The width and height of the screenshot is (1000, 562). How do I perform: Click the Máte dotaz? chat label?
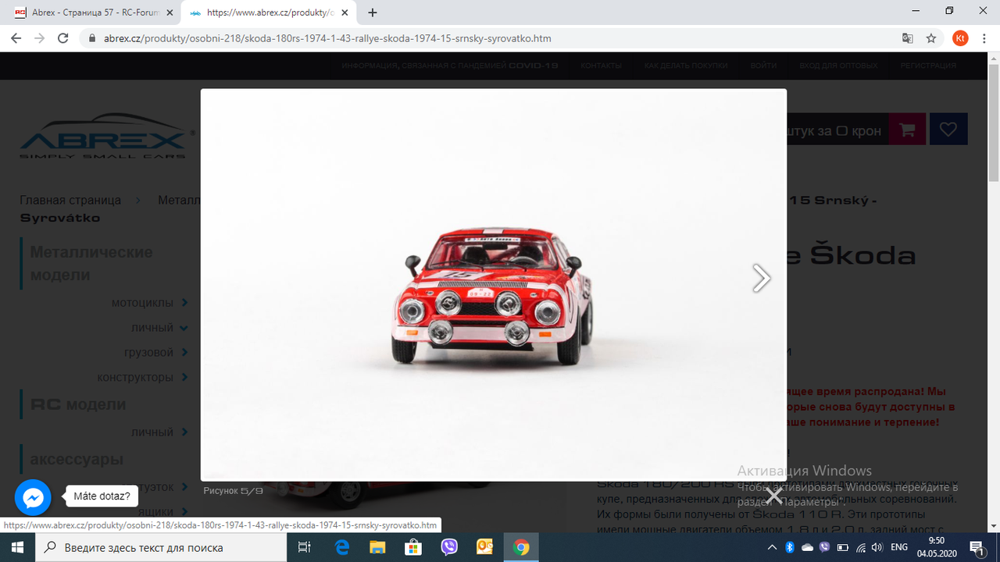click(x=102, y=496)
